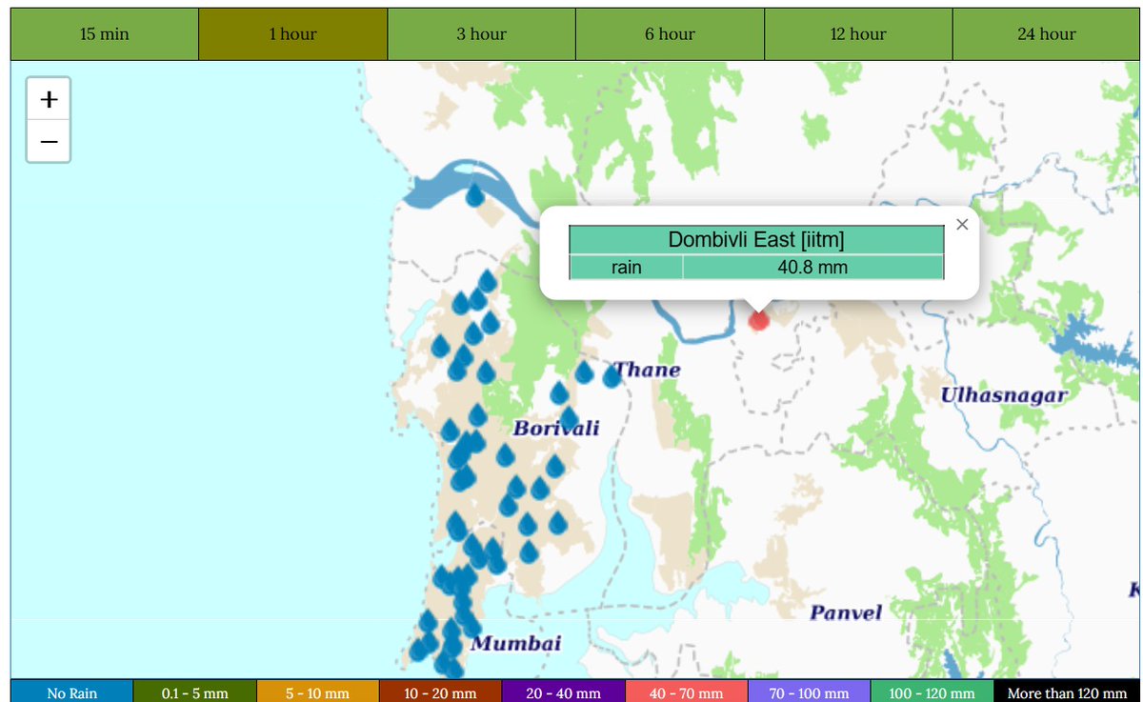Click the Borivali map label

click(x=556, y=428)
